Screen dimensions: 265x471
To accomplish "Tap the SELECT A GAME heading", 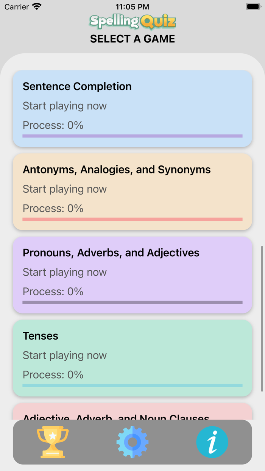I will coord(132,39).
